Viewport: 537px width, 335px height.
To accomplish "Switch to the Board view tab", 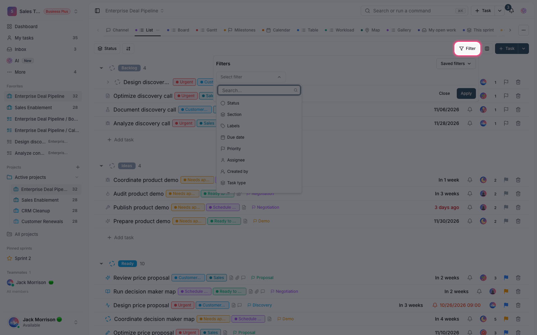I will point(178,30).
